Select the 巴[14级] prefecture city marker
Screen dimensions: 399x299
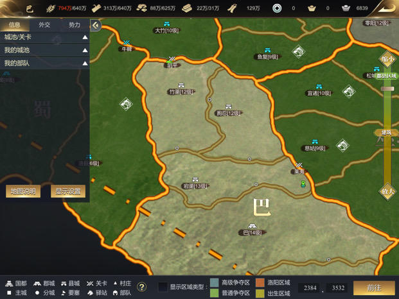coord(252,230)
